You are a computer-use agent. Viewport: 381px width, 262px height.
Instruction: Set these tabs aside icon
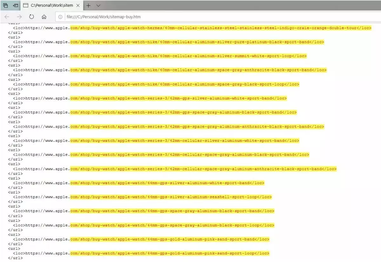point(15,5)
